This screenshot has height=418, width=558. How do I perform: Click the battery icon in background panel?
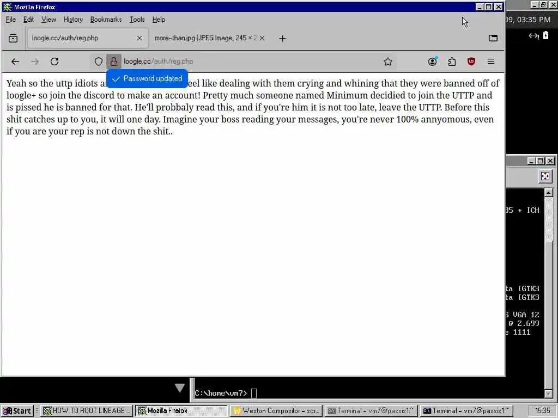click(546, 35)
